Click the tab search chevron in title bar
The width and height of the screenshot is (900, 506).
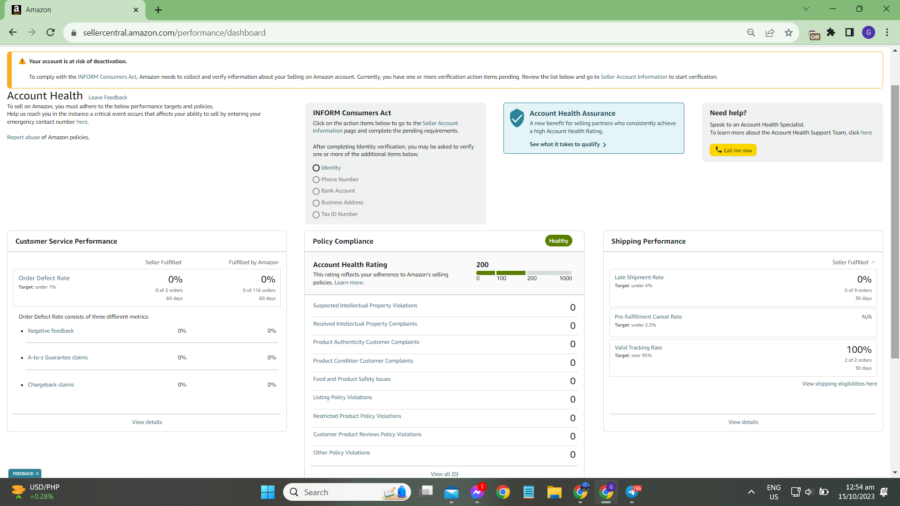(x=806, y=9)
